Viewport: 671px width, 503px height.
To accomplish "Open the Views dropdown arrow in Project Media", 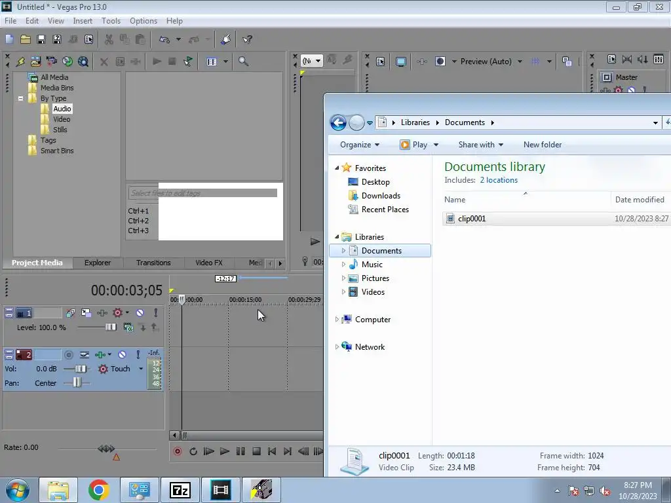I will (x=225, y=61).
